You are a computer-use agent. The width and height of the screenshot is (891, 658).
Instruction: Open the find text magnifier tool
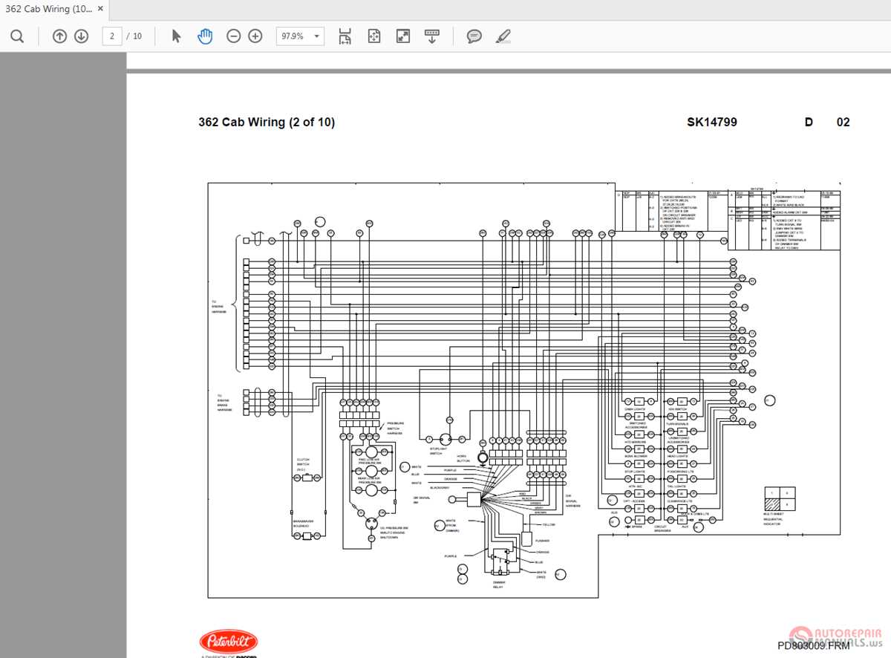point(17,36)
